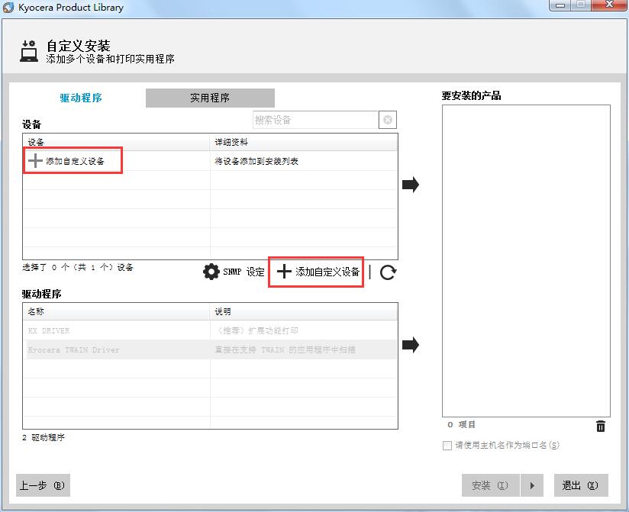Switch to the 驱动程序 tab
Screen dimensions: 629x512
pyautogui.click(x=81, y=98)
